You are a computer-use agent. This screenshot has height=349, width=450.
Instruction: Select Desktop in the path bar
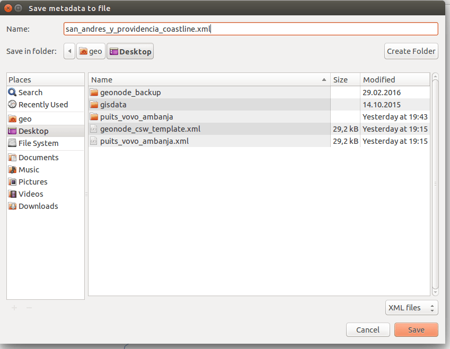pos(130,51)
